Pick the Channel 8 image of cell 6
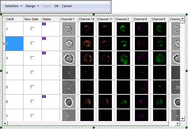188x129 pixels. [x=160, y=102]
